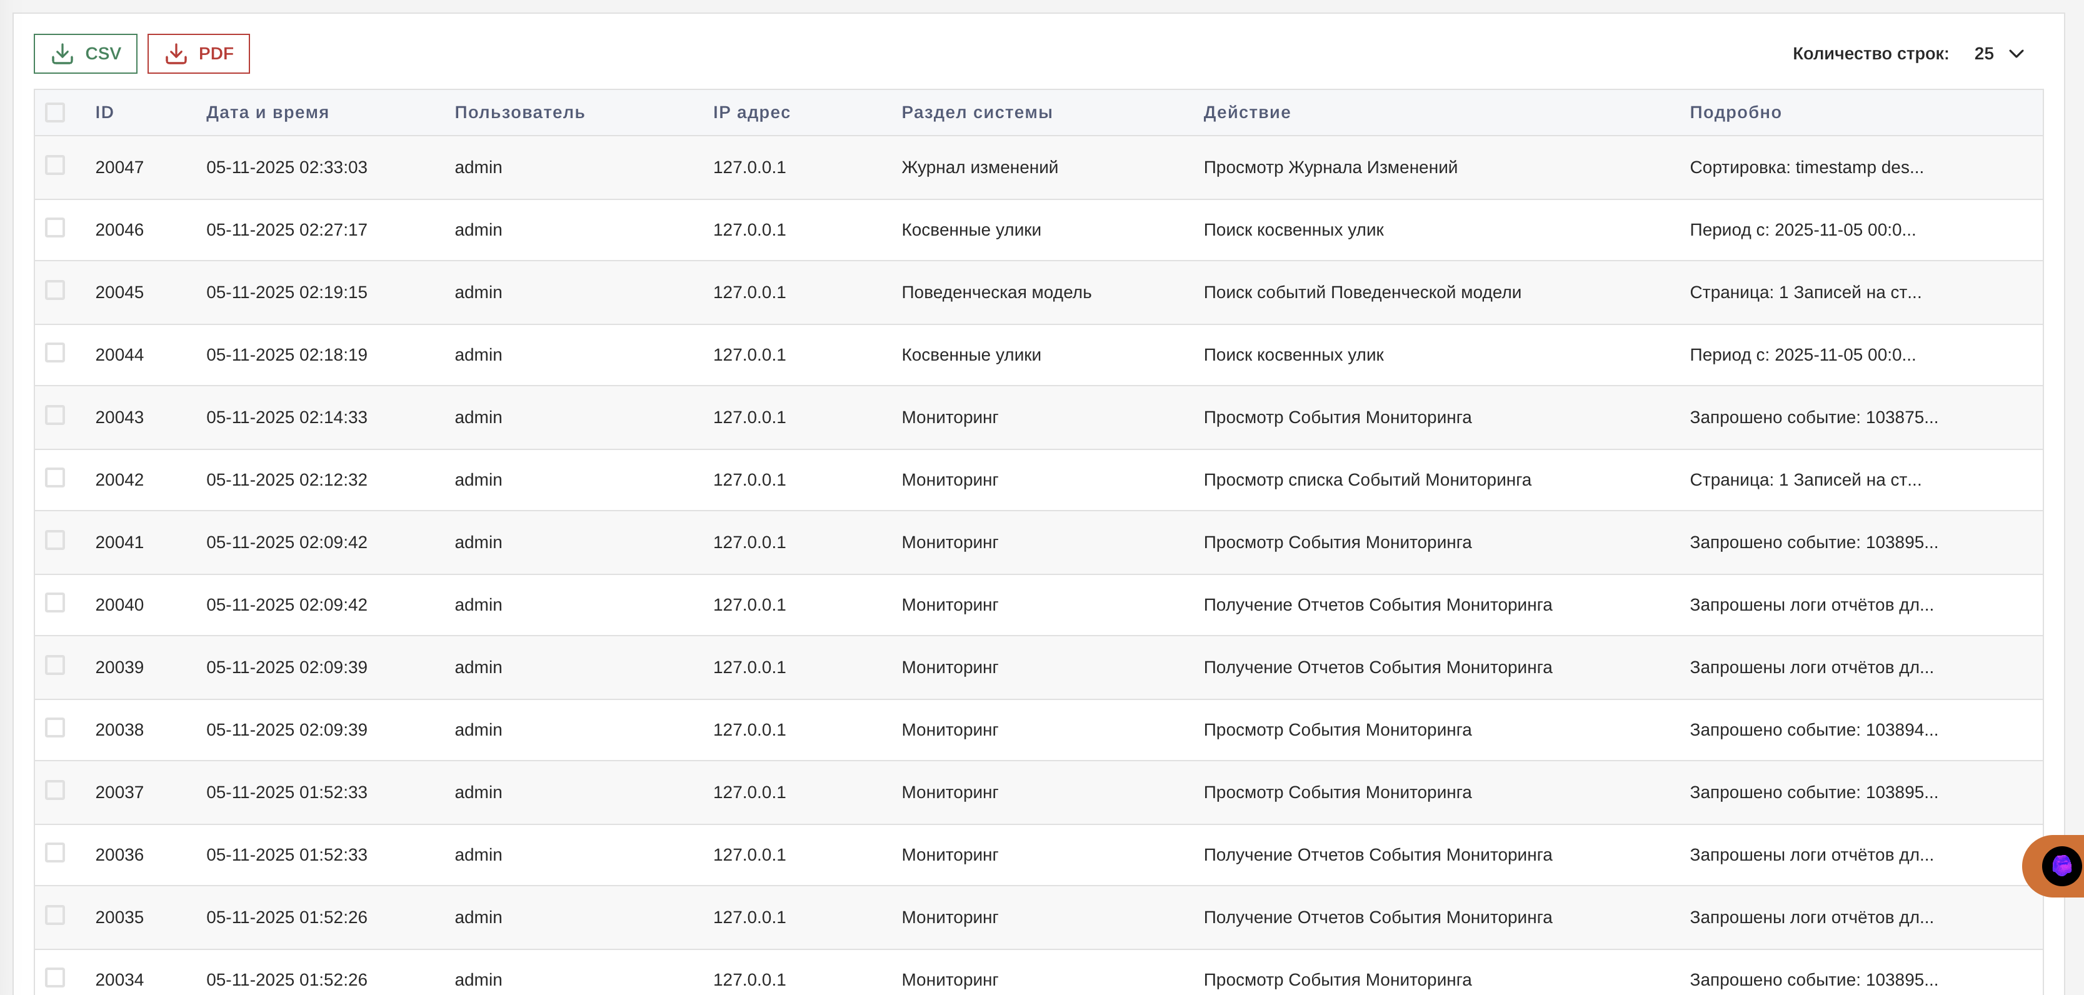Download the log as CSV
Screen dimensions: 2084x995
click(x=86, y=53)
